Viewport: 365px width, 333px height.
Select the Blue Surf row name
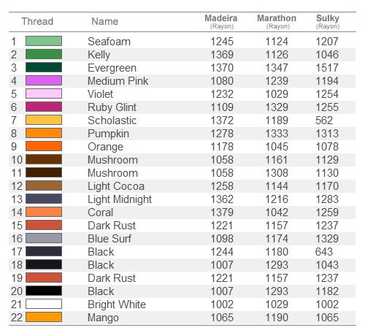point(109,239)
